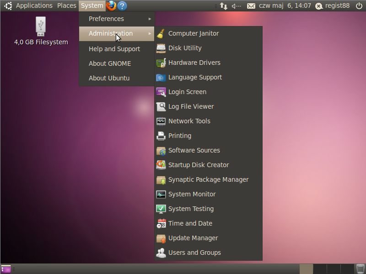This screenshot has width=366, height=274.
Task: Click the Startup Disk Creator icon
Action: click(x=161, y=165)
